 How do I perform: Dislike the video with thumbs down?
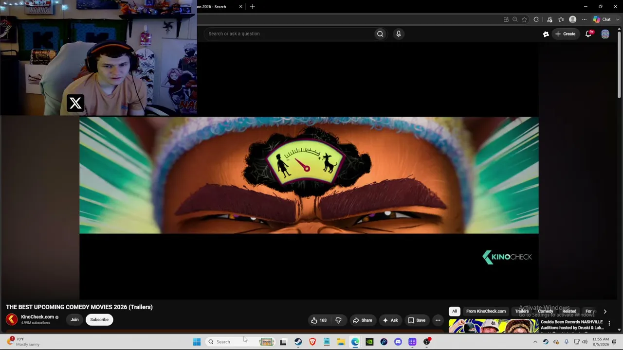pyautogui.click(x=339, y=320)
